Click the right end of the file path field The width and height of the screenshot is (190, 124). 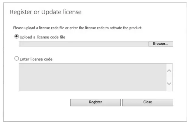pos(147,44)
